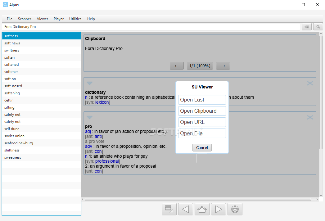Select soften in the word list
325x221 pixels.
tap(42, 57)
